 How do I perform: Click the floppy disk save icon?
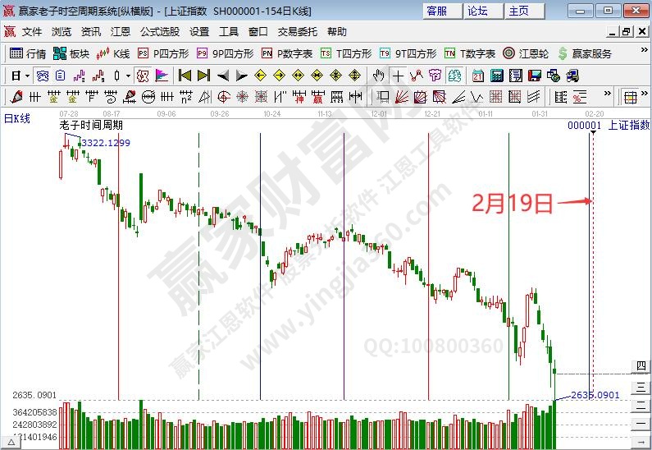535,76
